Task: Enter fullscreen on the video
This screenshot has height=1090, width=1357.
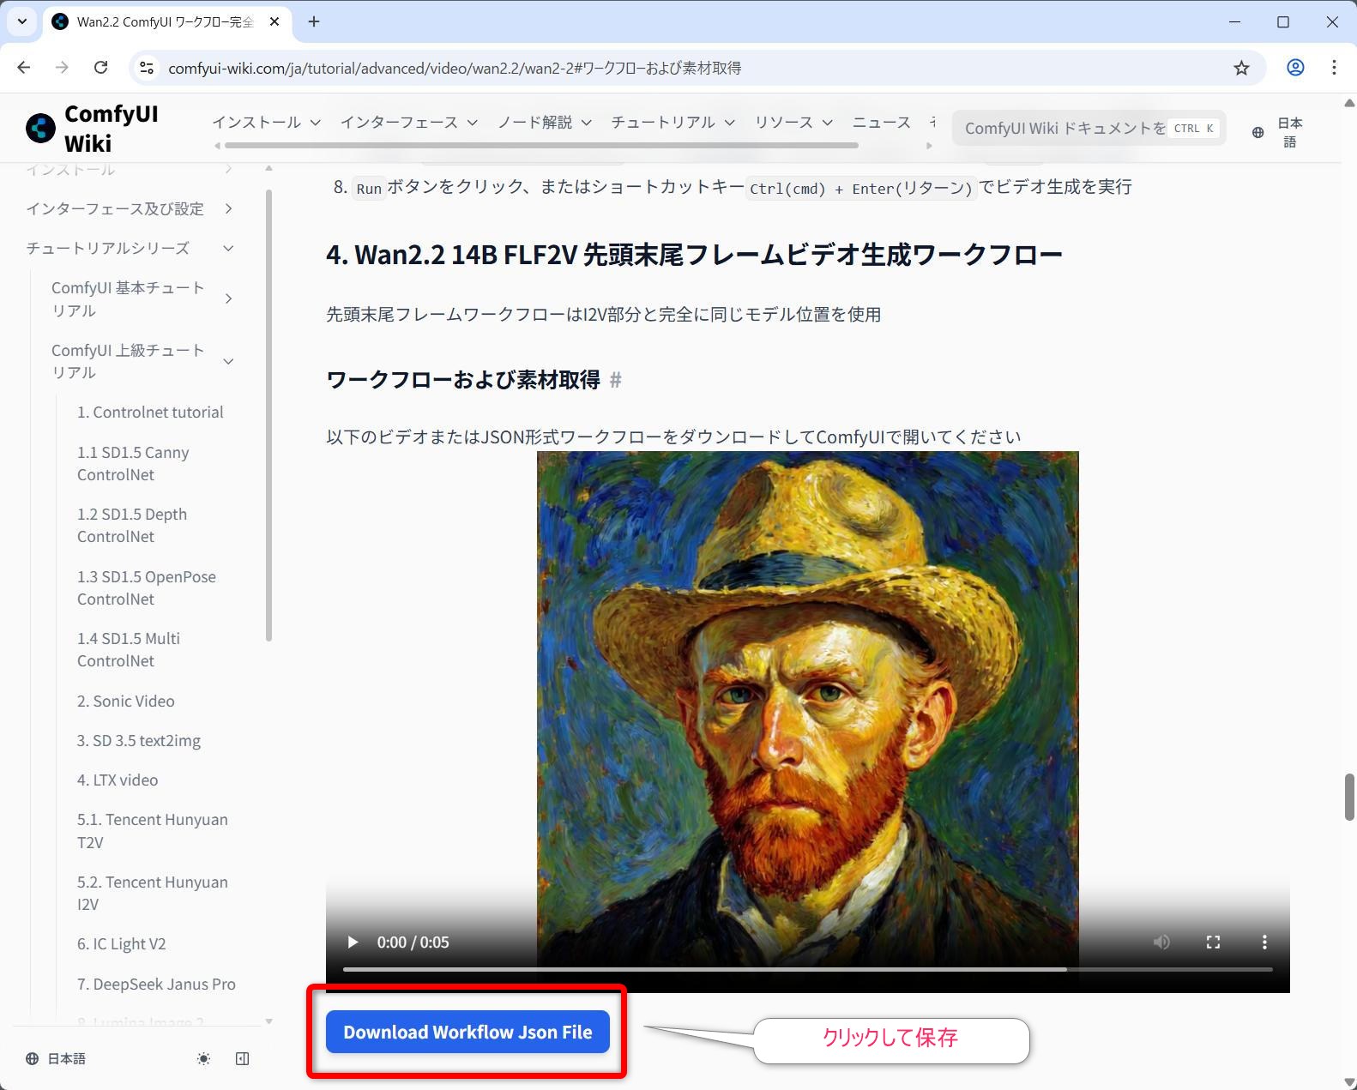Action: pos(1213,942)
